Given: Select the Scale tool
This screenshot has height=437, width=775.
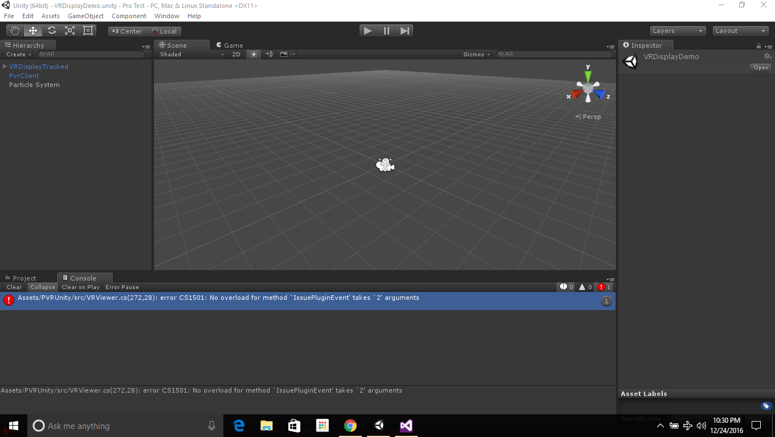Looking at the screenshot, I should [x=70, y=31].
